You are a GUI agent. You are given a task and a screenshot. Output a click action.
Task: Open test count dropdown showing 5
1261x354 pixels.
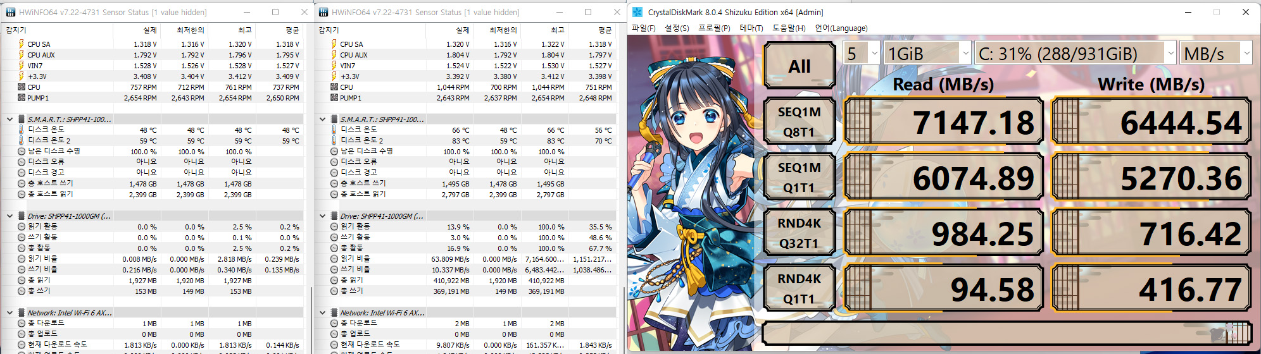[862, 53]
